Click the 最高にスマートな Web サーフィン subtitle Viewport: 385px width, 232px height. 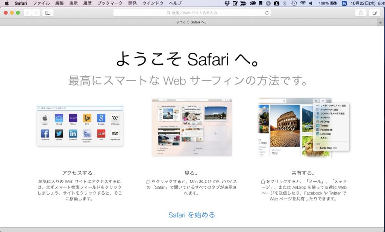point(188,80)
